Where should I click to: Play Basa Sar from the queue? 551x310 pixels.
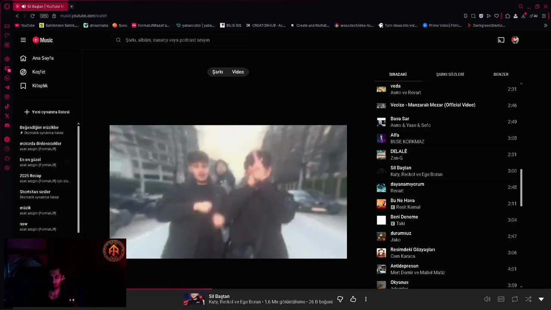pos(447,122)
